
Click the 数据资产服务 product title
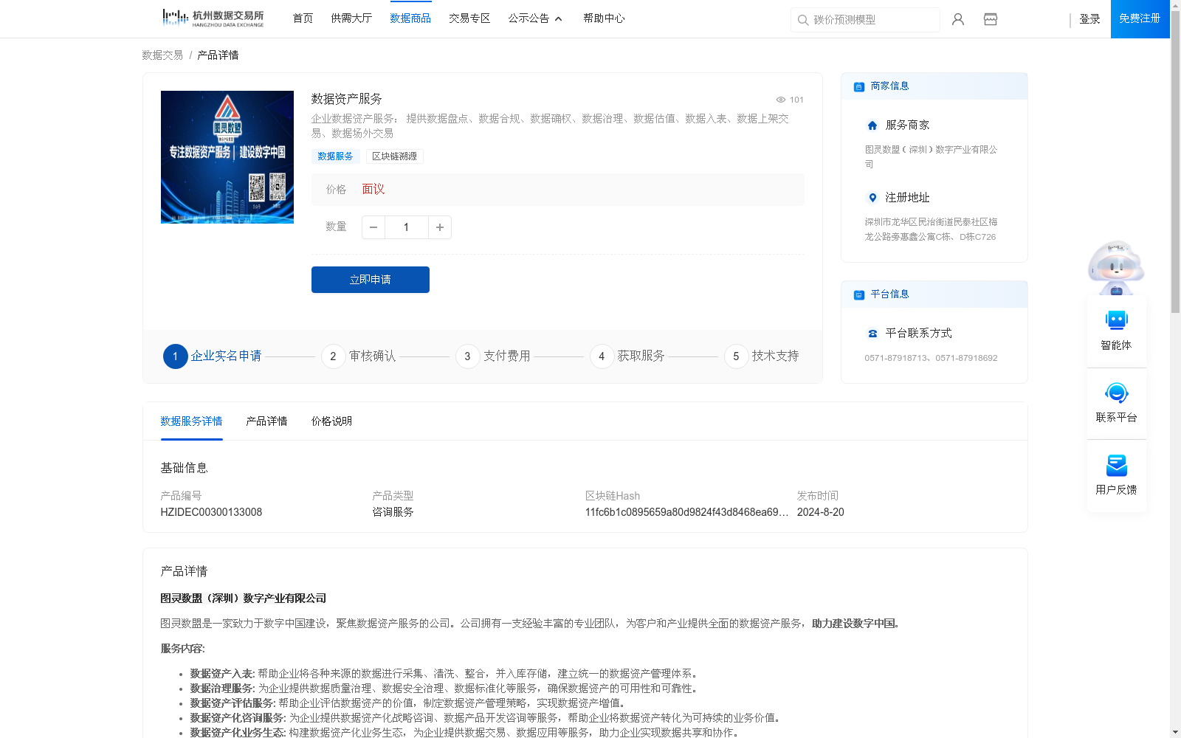pos(346,99)
